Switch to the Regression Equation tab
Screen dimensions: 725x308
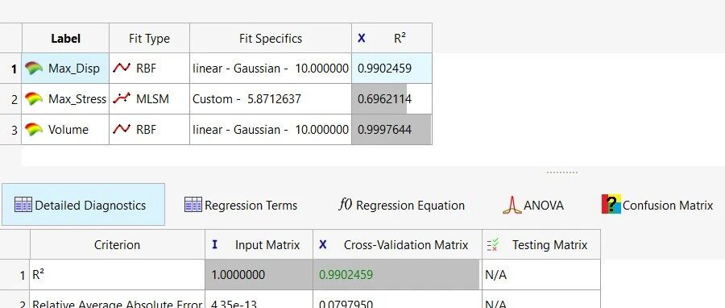[x=401, y=205]
